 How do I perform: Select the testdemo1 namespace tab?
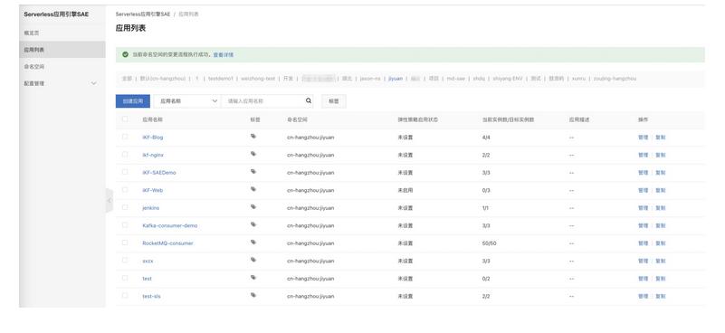point(221,79)
